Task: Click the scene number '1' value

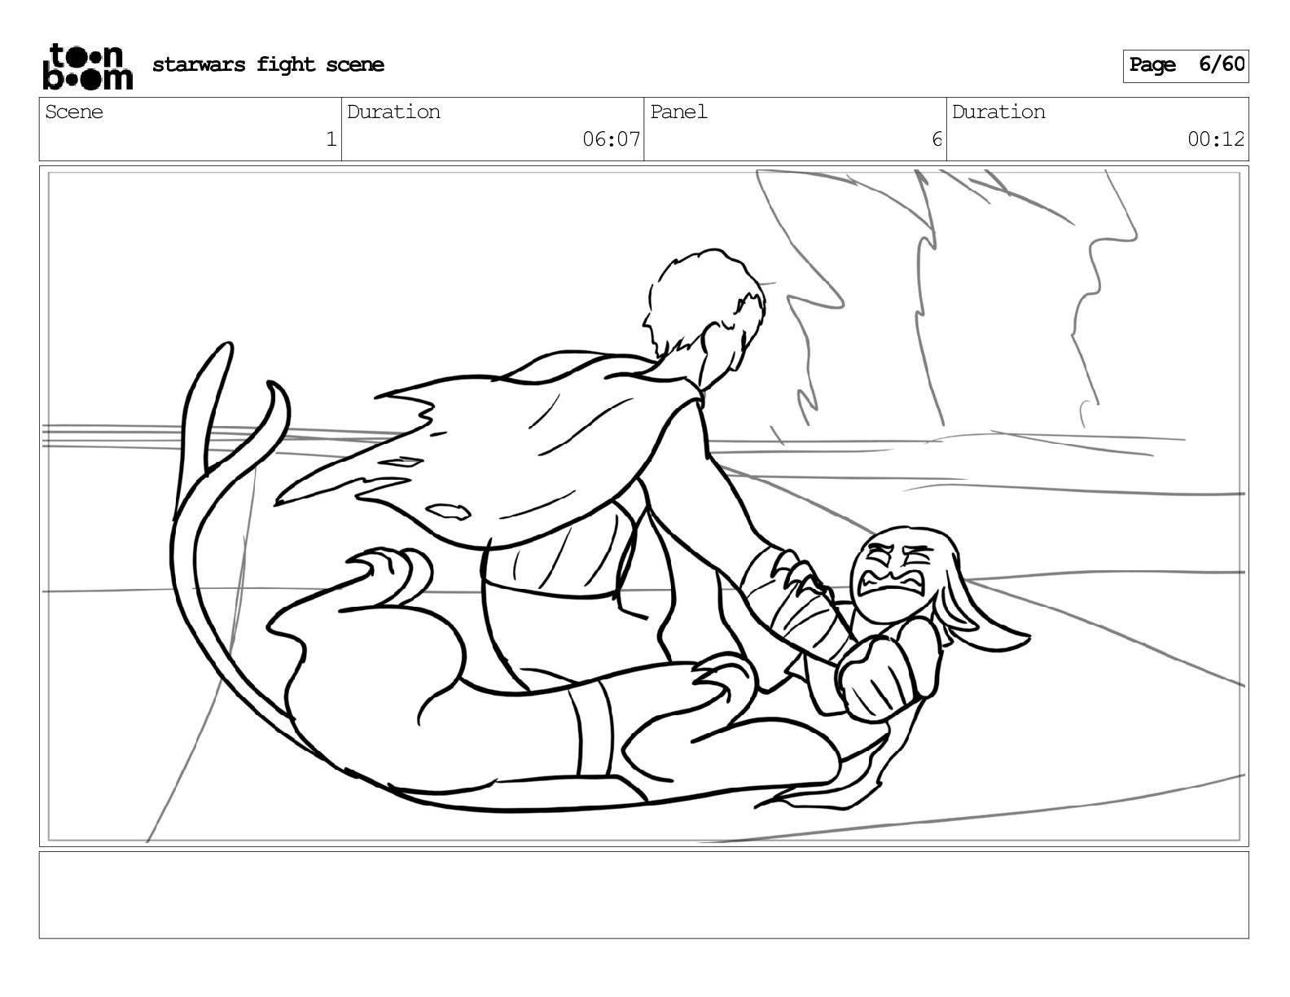Action: coord(331,139)
